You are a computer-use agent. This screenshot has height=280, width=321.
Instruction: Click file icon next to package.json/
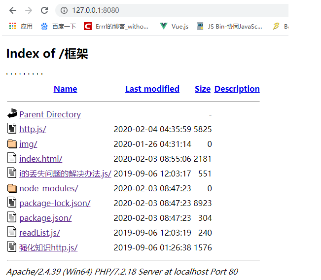pyautogui.click(x=12, y=217)
